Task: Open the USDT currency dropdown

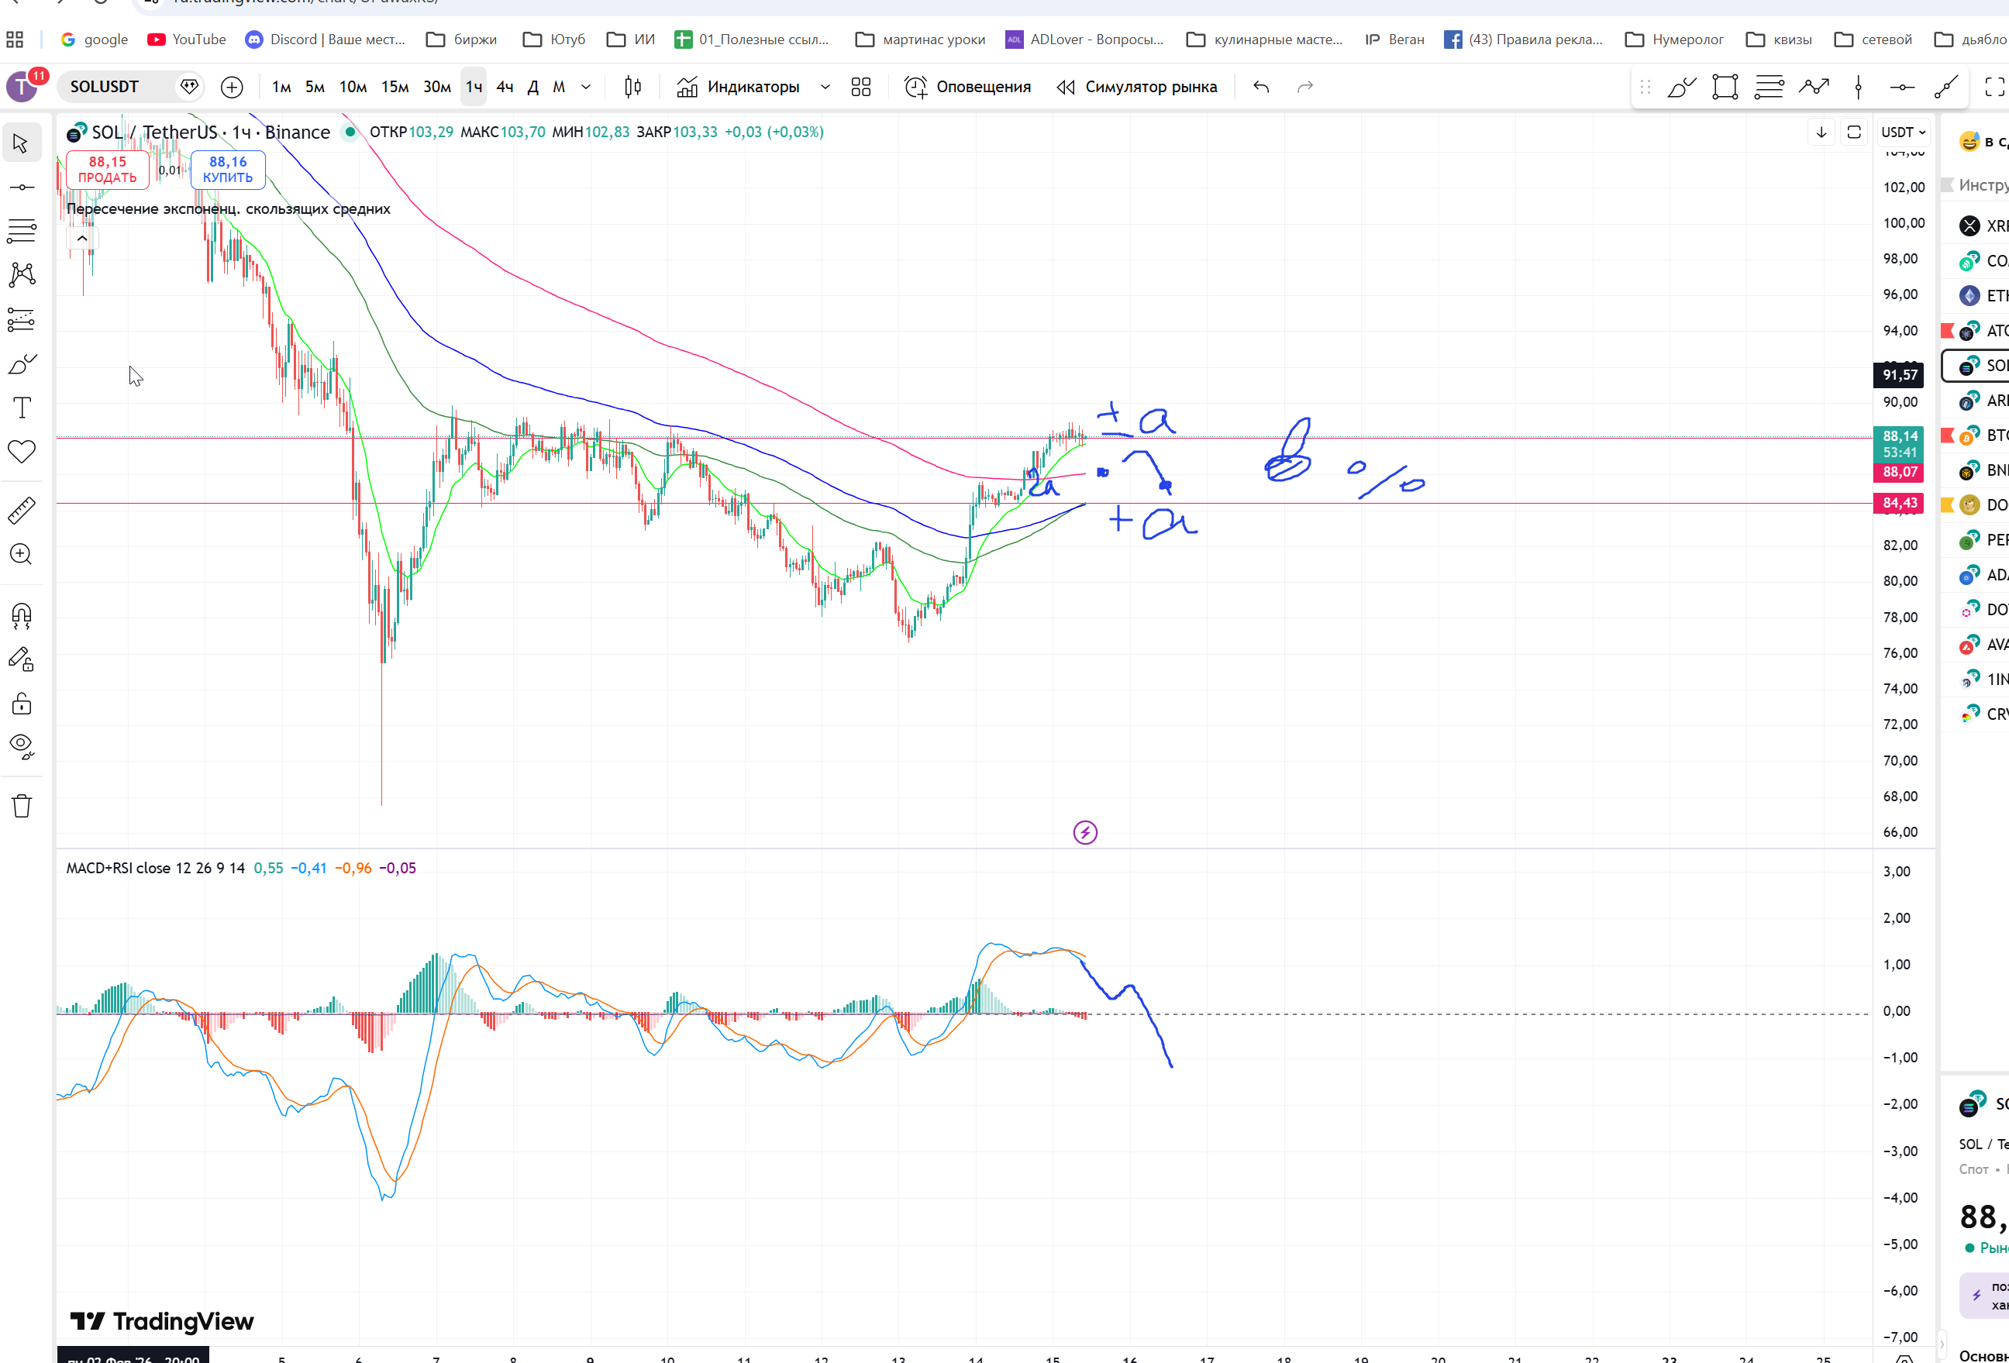Action: (x=1903, y=133)
